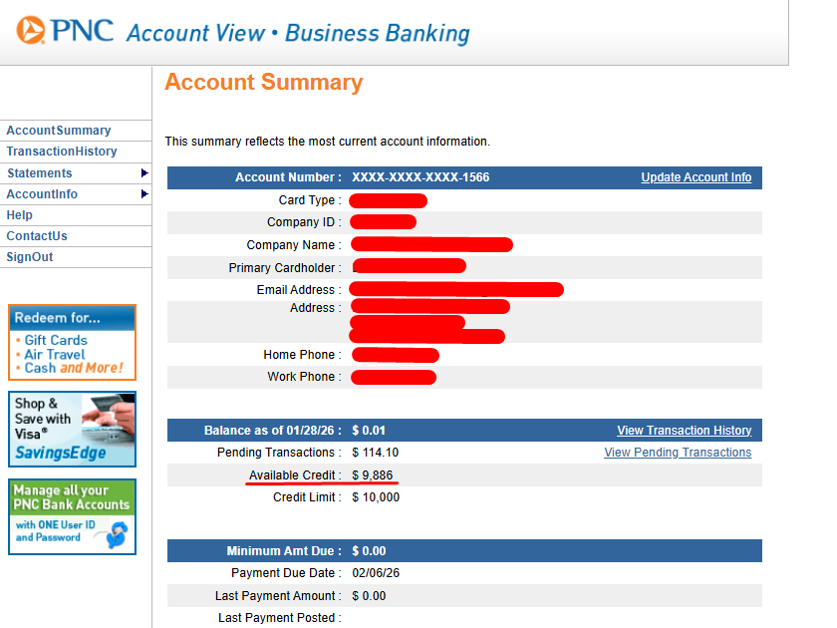Viewport: 837px width, 628px height.
Task: Click the PNC logo in the header
Action: 66,31
